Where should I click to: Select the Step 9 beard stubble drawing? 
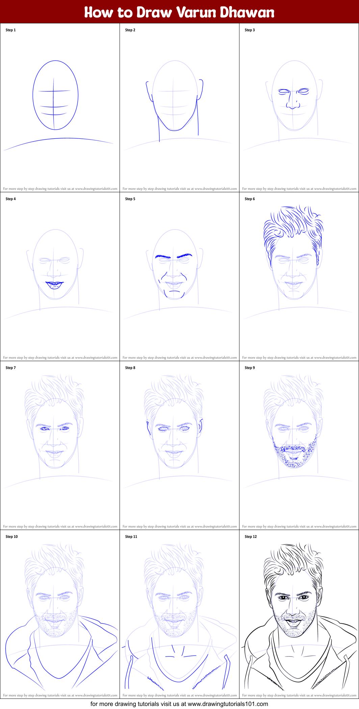pos(294,451)
